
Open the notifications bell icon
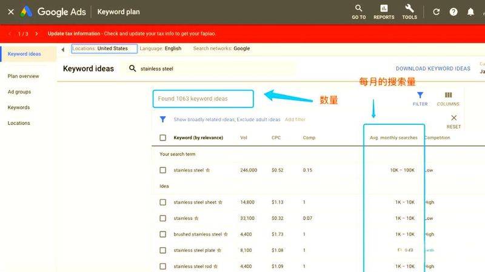click(x=470, y=12)
